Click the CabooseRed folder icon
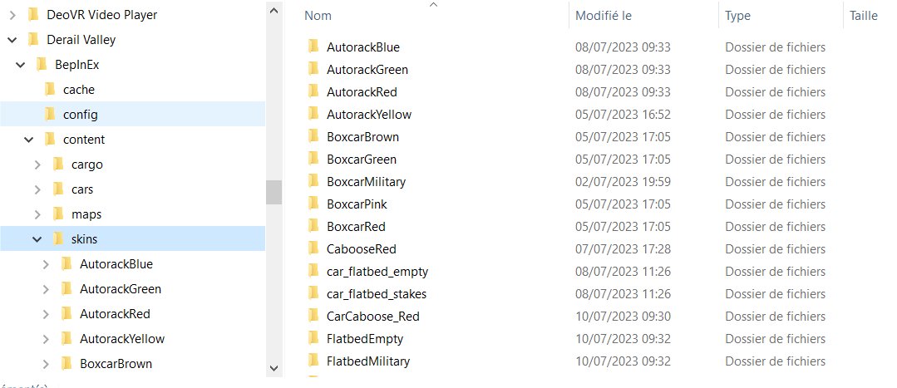This screenshot has height=388, width=897. [x=313, y=248]
